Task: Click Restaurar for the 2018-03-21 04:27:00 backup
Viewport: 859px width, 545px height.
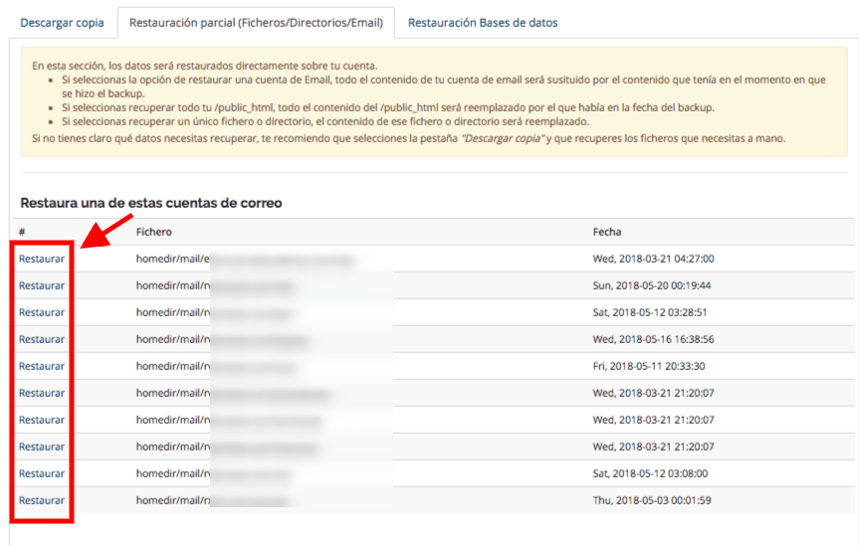Action: click(42, 259)
